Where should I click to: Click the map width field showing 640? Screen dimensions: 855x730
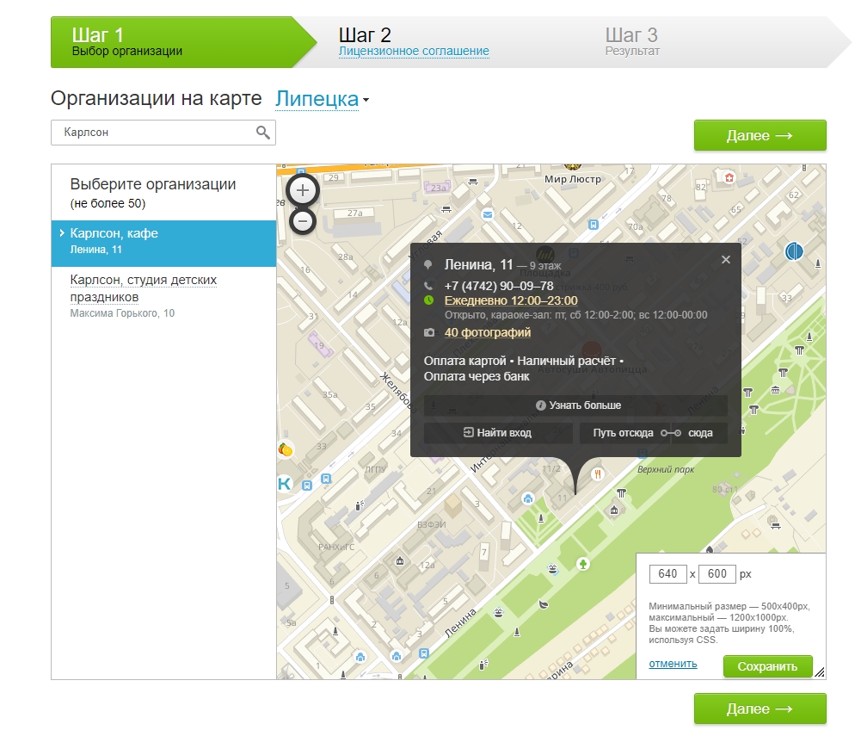pos(667,573)
